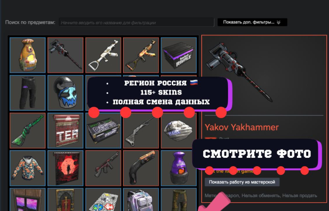Select the black pants with purple logo
Viewport: 329px width, 211px height.
tap(27, 93)
